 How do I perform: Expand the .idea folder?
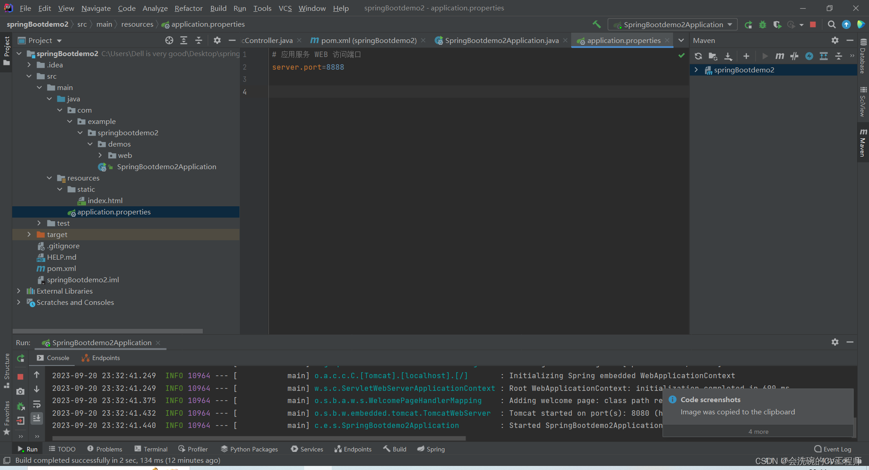pos(29,65)
